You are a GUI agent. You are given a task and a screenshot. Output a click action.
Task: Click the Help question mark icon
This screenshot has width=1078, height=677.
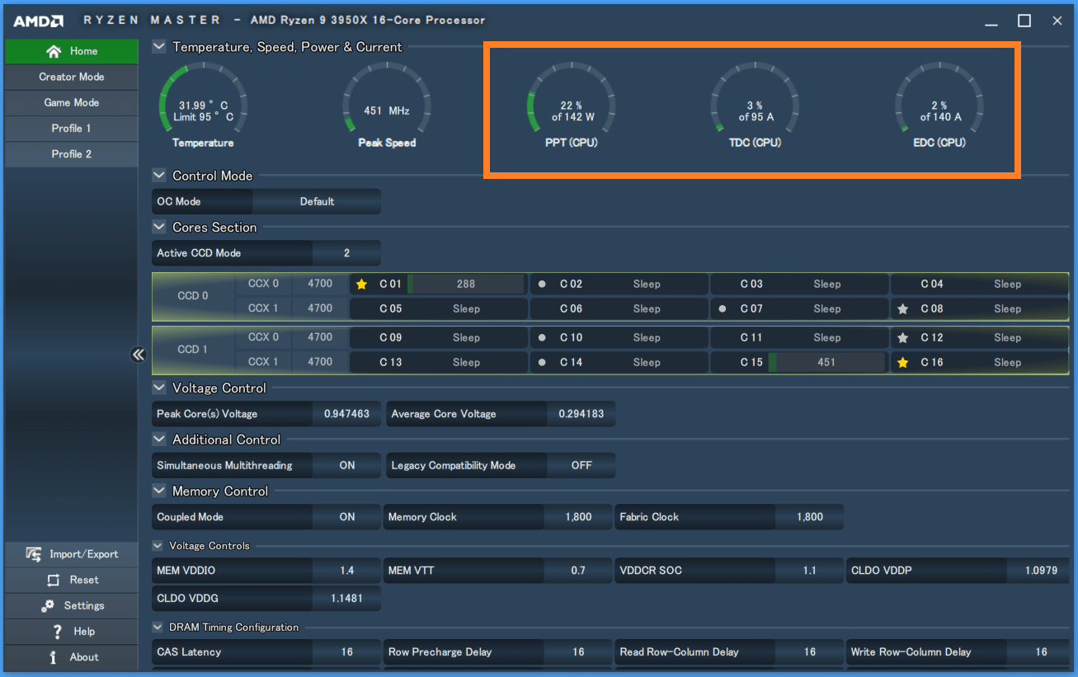pos(57,632)
